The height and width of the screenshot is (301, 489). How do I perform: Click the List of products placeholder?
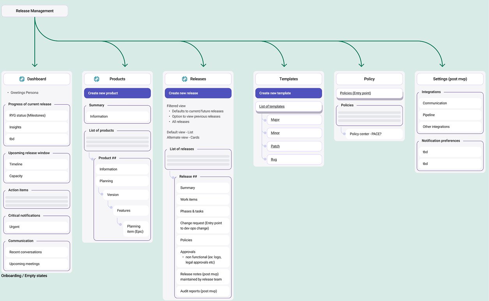(x=117, y=142)
